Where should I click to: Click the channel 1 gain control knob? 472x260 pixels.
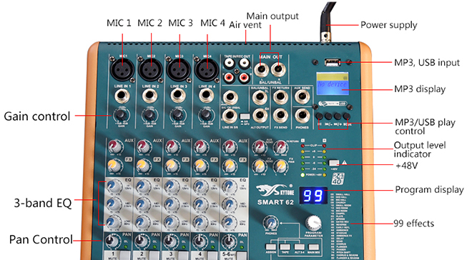121,114
